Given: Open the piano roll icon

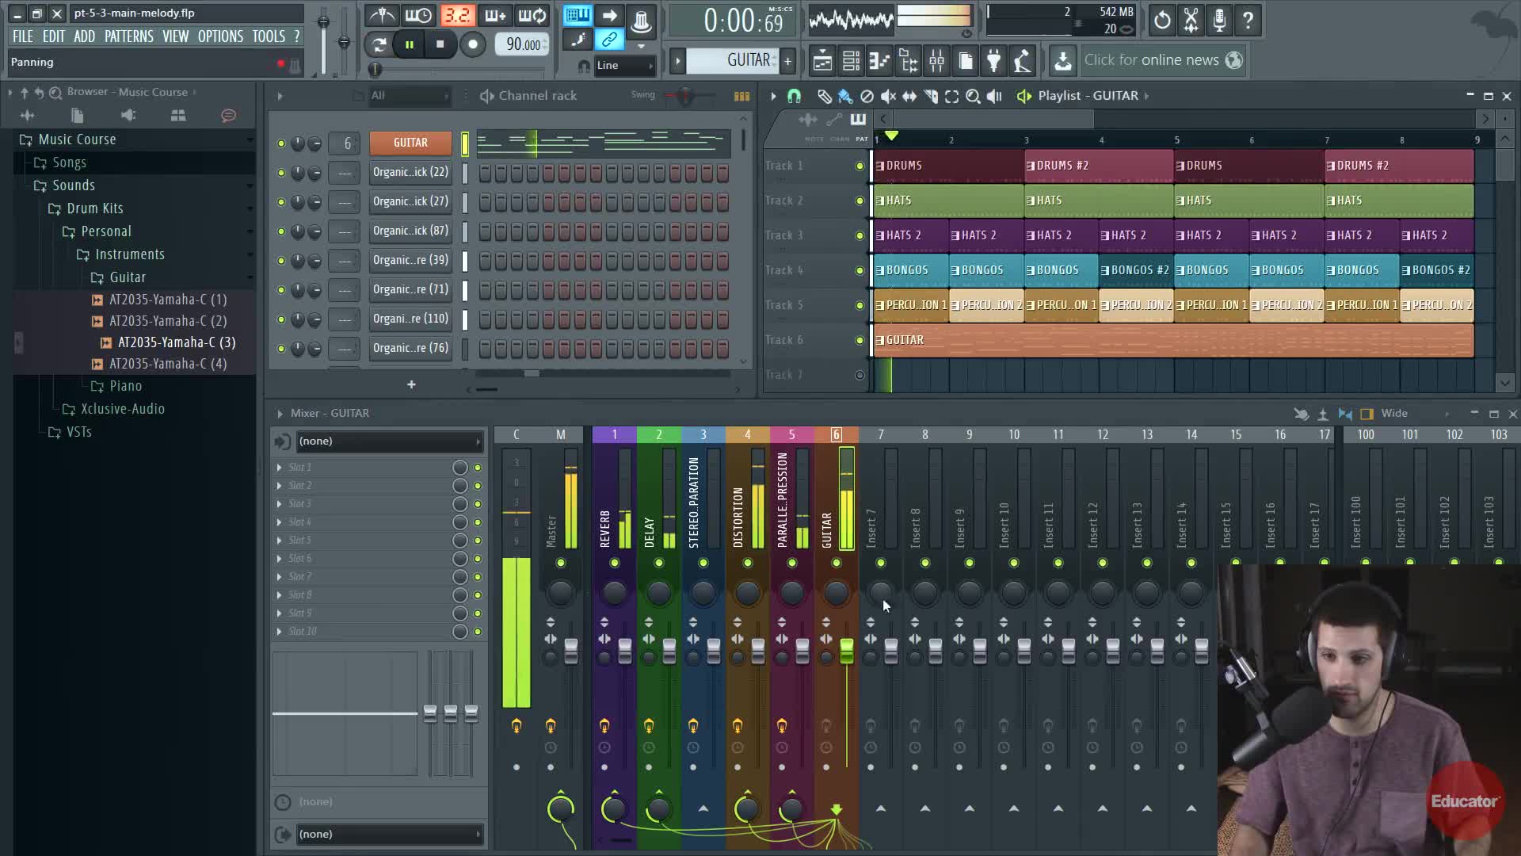Looking at the screenshot, I should [x=879, y=60].
